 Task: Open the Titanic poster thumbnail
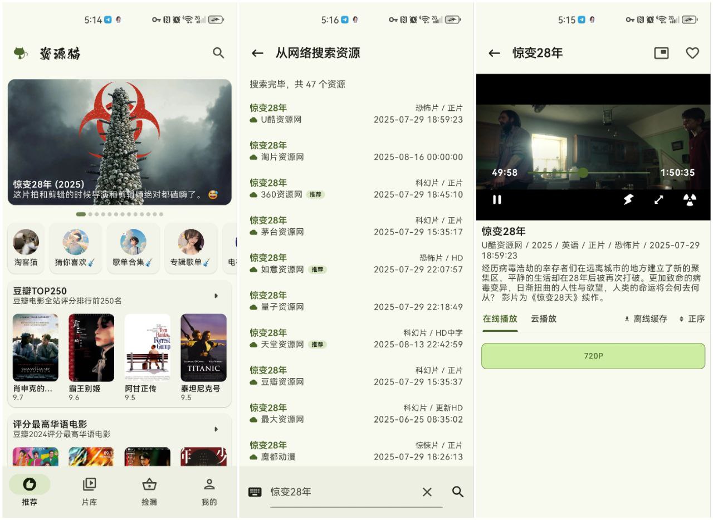pos(203,347)
